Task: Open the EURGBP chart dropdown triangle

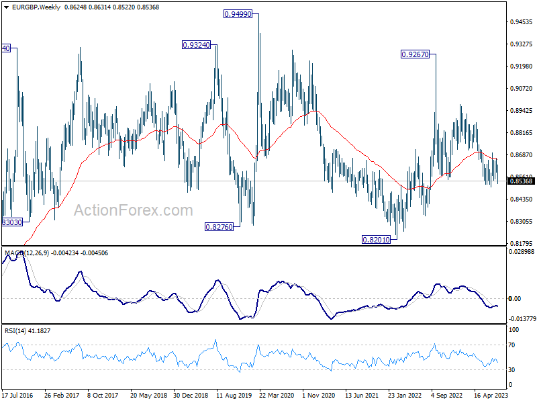Action: [x=6, y=7]
